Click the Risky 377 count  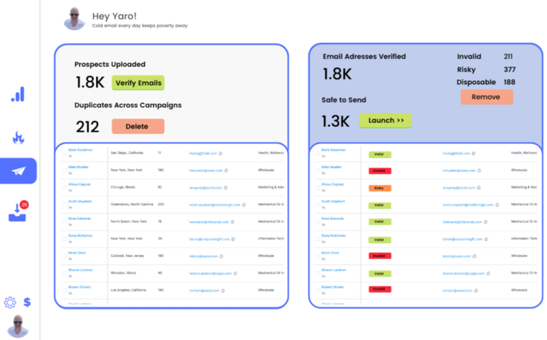pyautogui.click(x=510, y=69)
